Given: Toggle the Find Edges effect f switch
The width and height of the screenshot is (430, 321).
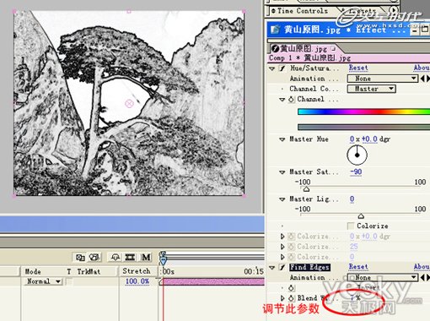Looking at the screenshot, I should pyautogui.click(x=282, y=267).
